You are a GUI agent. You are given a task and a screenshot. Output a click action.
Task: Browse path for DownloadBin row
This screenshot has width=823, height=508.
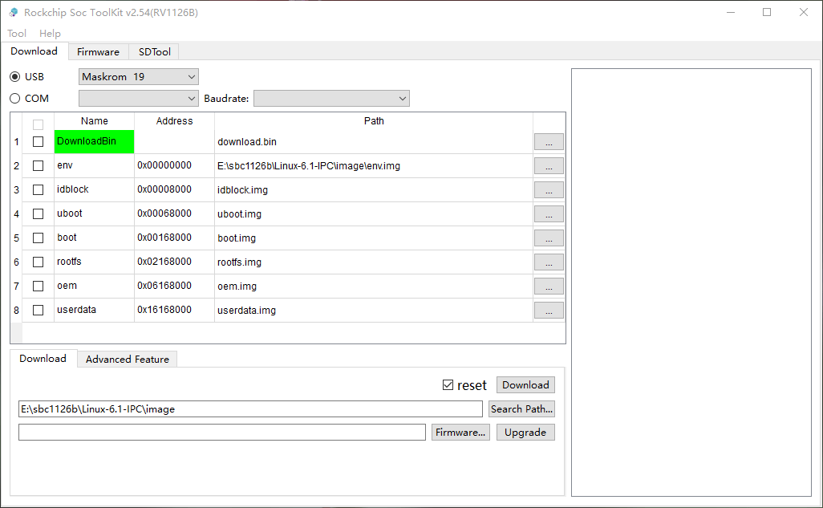pos(549,142)
